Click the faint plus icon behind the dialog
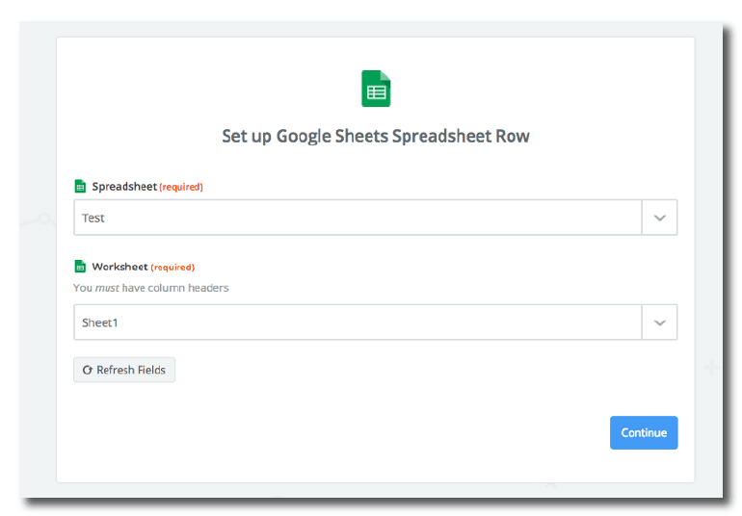 (x=711, y=367)
